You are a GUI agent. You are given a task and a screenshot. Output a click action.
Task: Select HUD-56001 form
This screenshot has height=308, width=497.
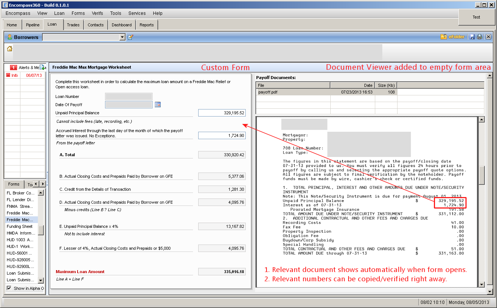tap(21, 253)
